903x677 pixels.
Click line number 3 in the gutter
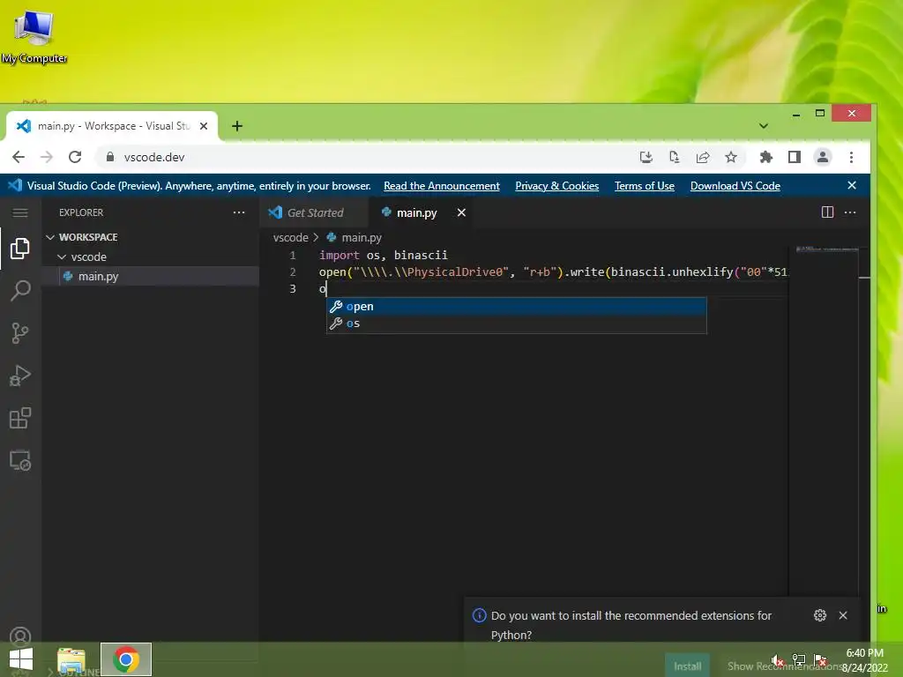pos(293,288)
